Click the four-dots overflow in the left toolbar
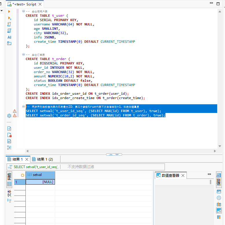 (x=9, y=122)
